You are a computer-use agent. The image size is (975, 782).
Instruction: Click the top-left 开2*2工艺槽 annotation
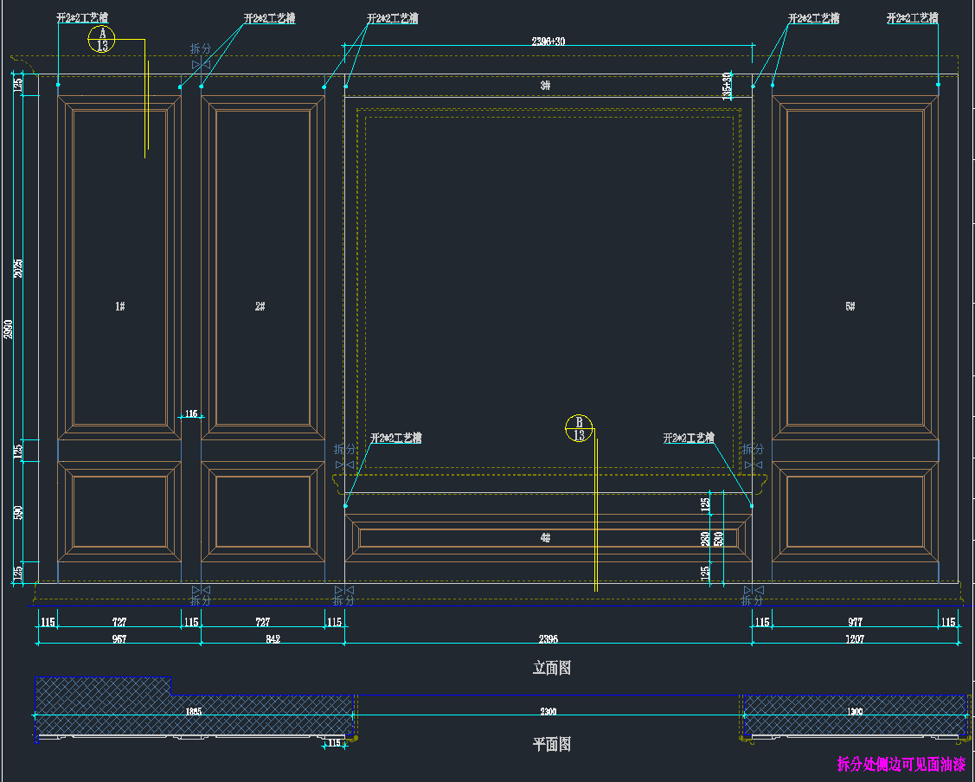pos(82,17)
